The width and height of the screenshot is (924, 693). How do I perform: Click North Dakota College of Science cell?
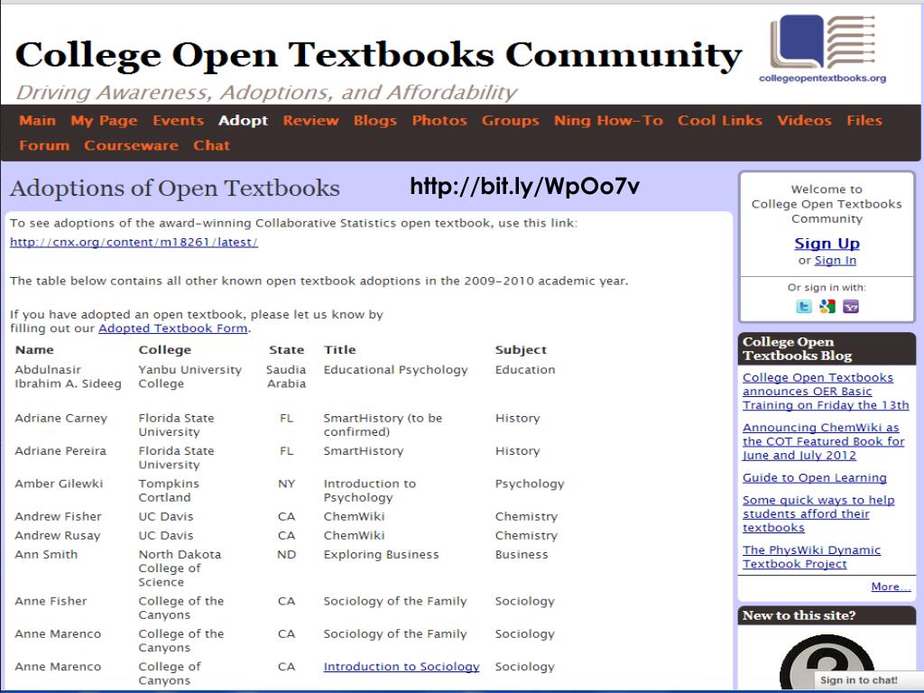(180, 568)
